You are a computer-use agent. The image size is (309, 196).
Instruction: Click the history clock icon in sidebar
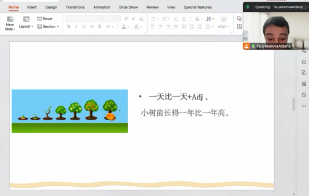[304, 95]
